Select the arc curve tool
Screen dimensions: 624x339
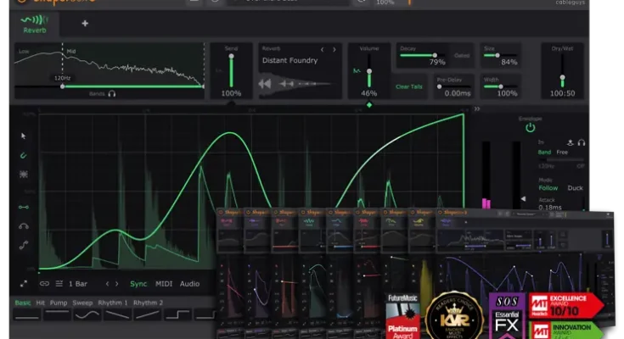(x=24, y=225)
